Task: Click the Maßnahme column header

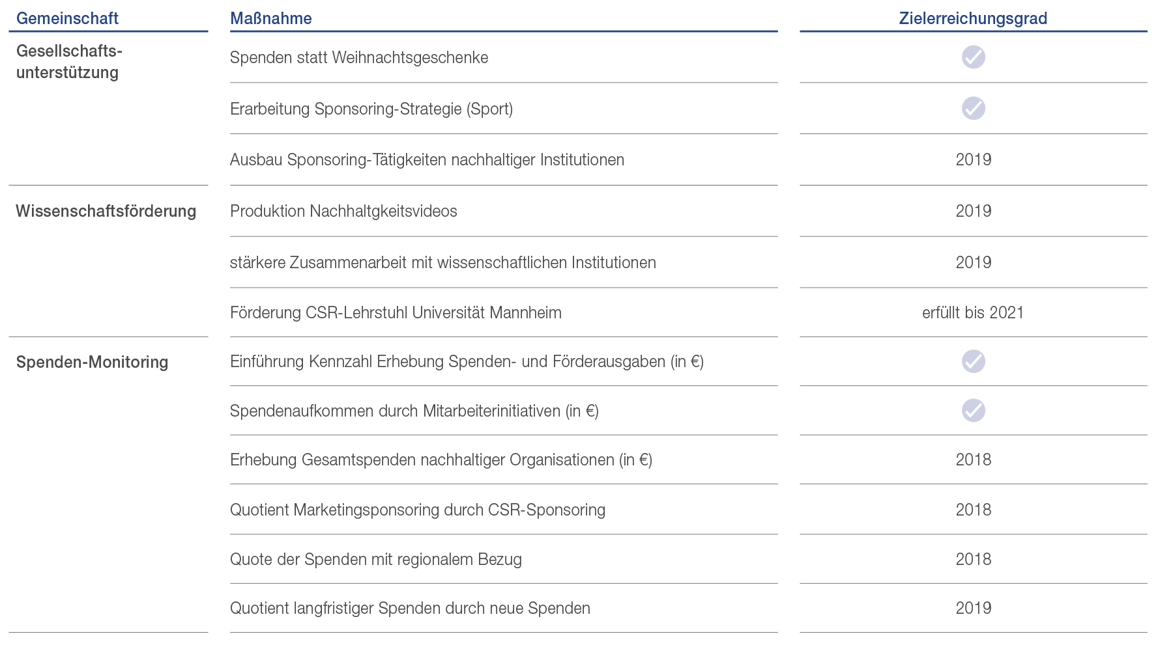Action: 270,18
